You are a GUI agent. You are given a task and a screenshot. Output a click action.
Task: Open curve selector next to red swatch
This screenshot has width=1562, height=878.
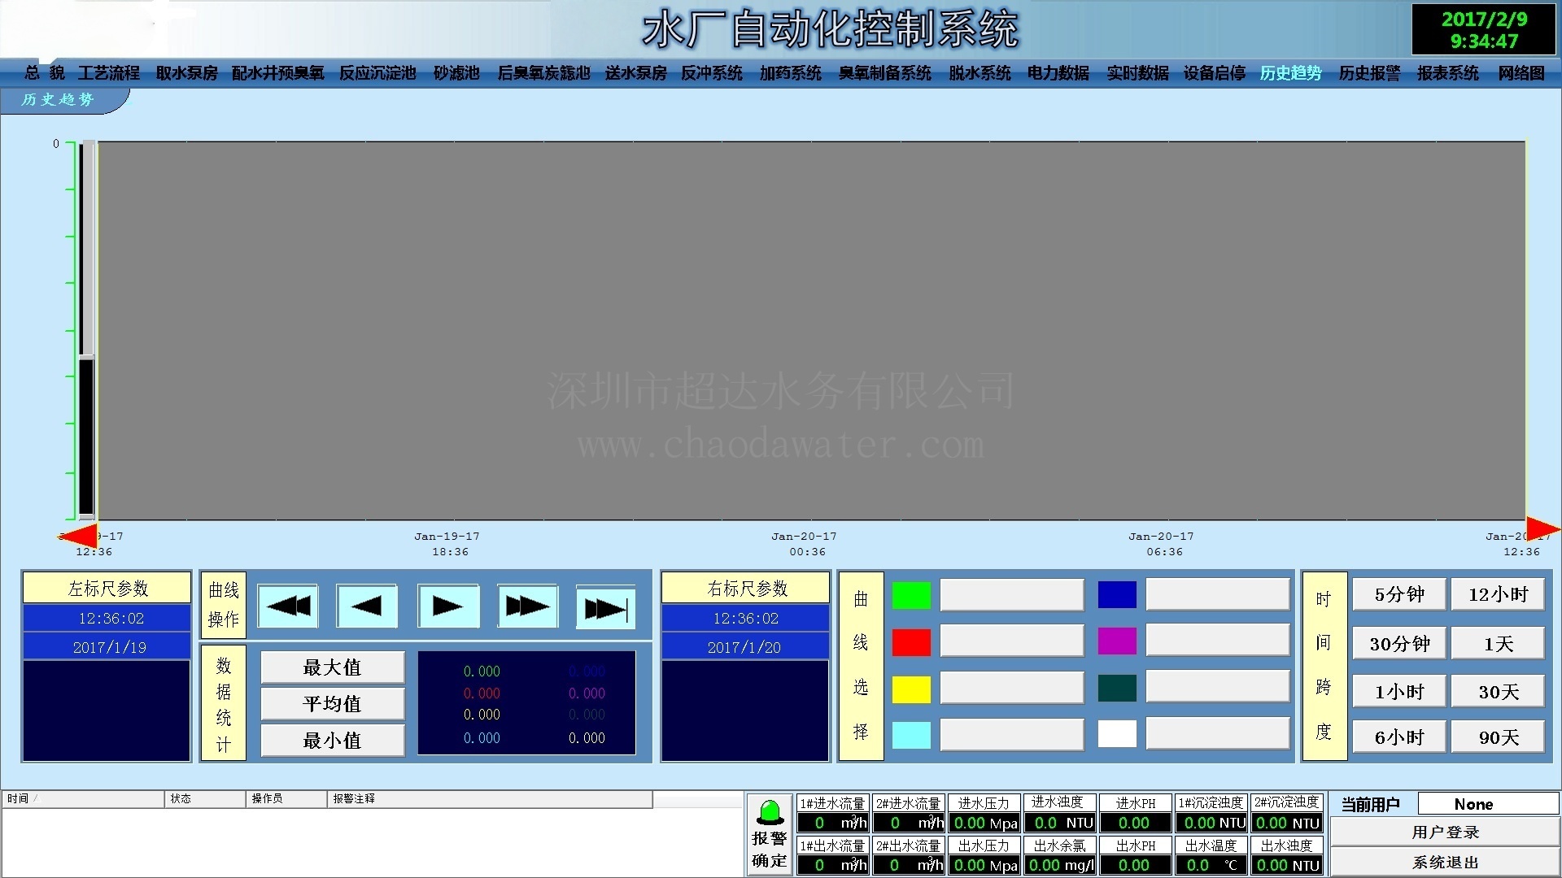coord(1012,641)
